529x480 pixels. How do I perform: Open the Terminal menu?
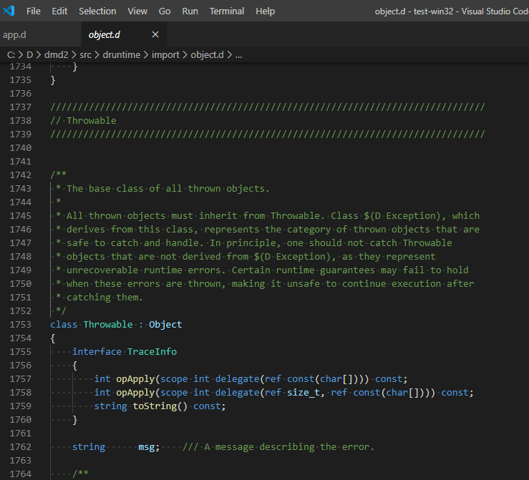[227, 11]
